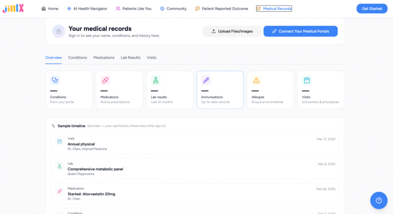Click the AI Health Navigator diamond icon
Screen dimensions: 393x214
point(69,9)
